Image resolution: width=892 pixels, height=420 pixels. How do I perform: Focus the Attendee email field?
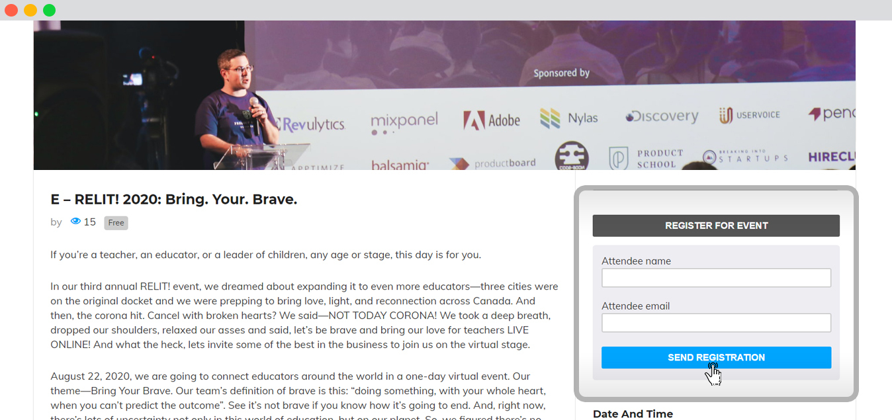point(716,323)
